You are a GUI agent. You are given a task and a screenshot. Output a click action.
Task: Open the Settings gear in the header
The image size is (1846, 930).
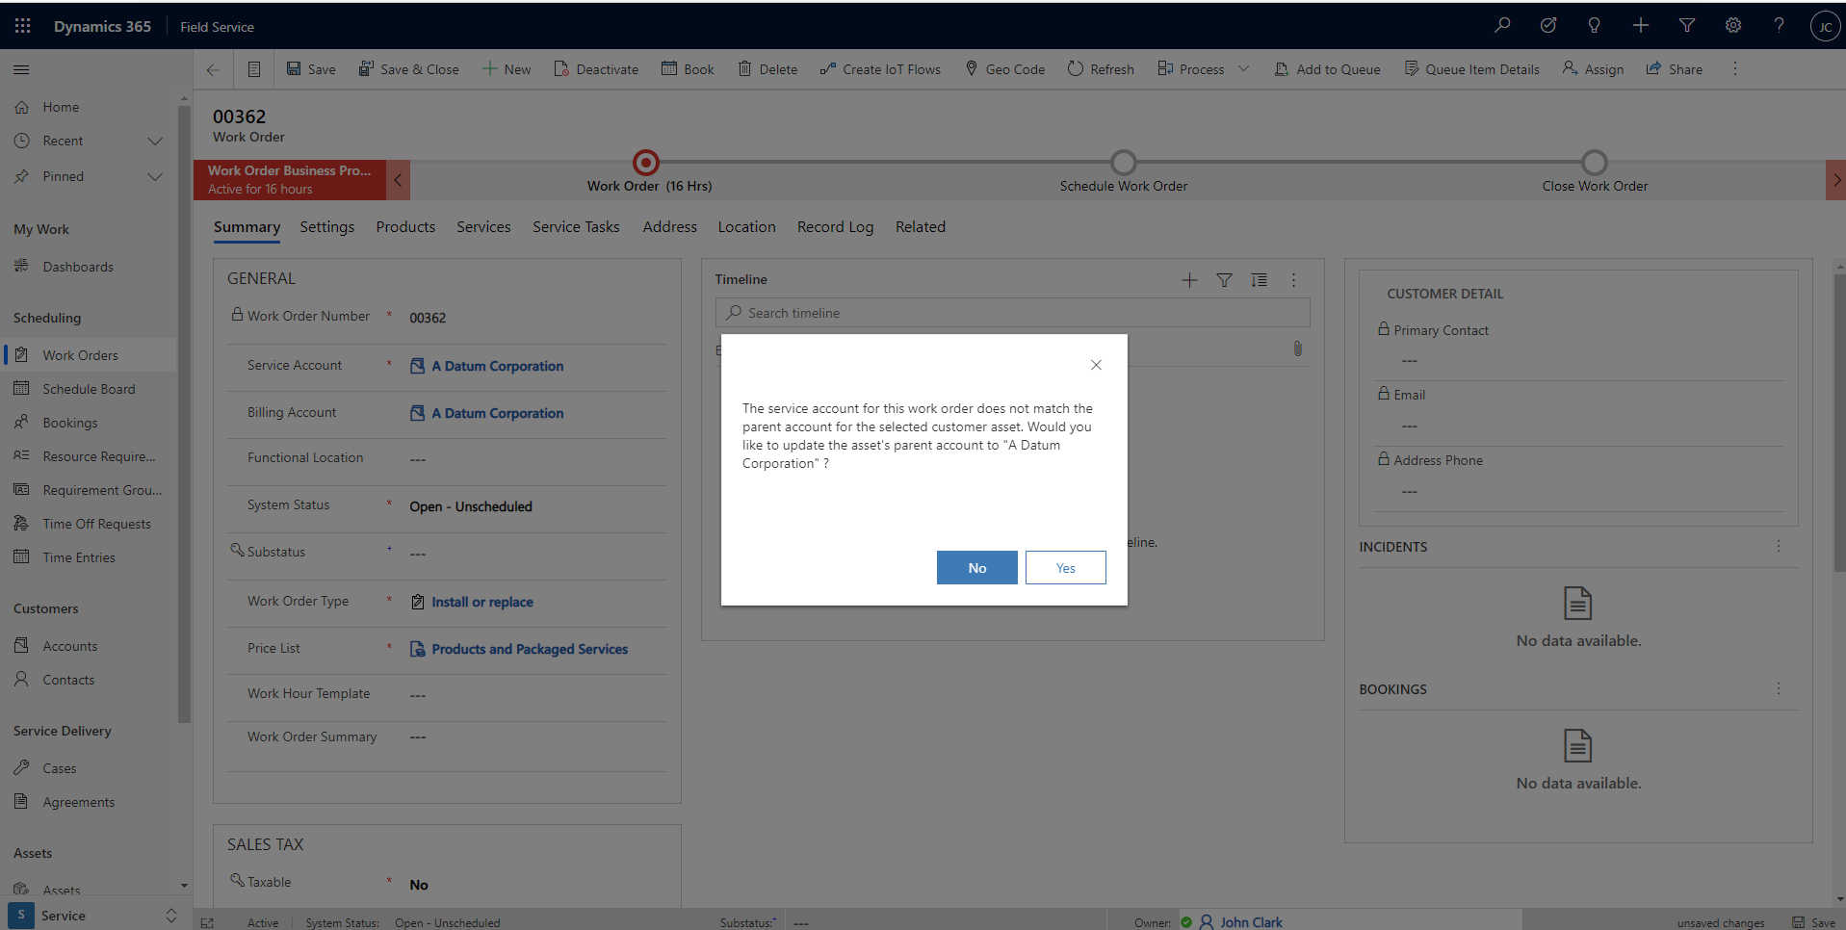point(1732,25)
